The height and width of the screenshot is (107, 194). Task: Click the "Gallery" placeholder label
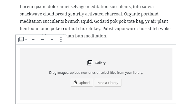click(x=100, y=63)
